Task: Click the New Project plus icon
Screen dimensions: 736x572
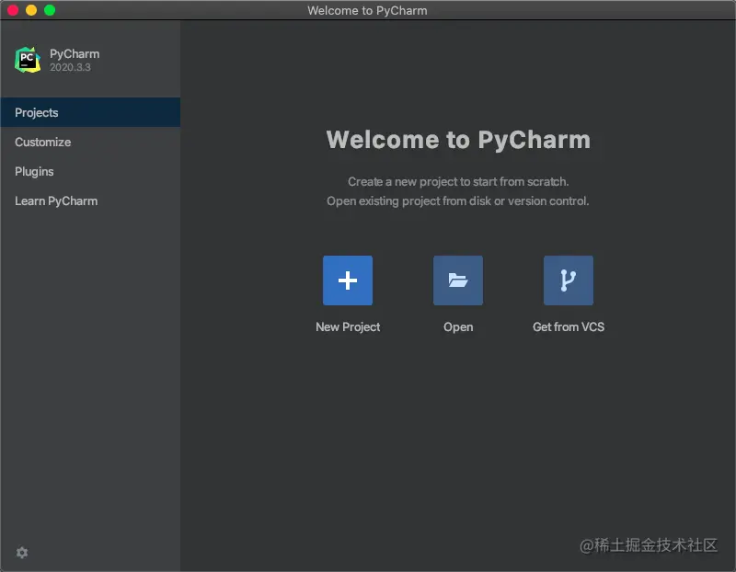Action: 348,280
